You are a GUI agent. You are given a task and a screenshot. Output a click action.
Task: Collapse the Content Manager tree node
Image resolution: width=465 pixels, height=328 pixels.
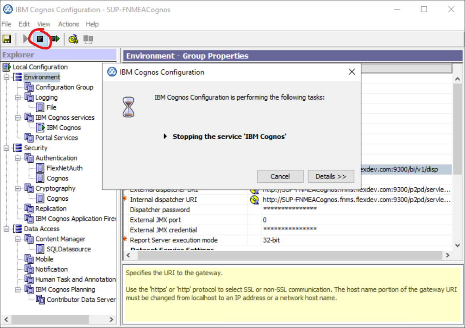18,239
